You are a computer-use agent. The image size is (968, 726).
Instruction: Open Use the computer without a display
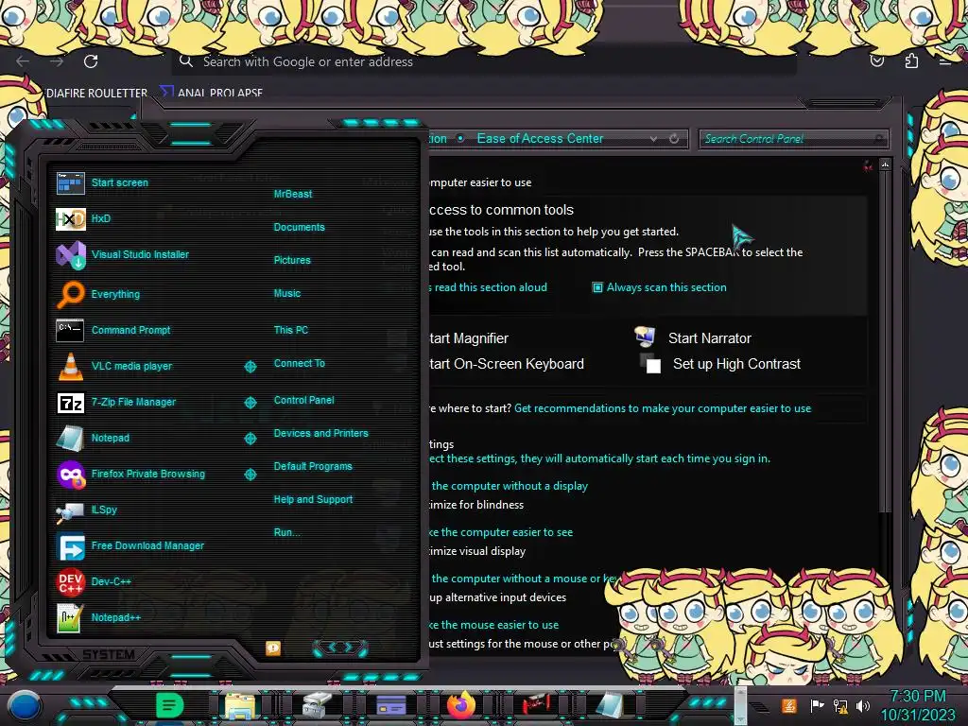pyautogui.click(x=510, y=487)
